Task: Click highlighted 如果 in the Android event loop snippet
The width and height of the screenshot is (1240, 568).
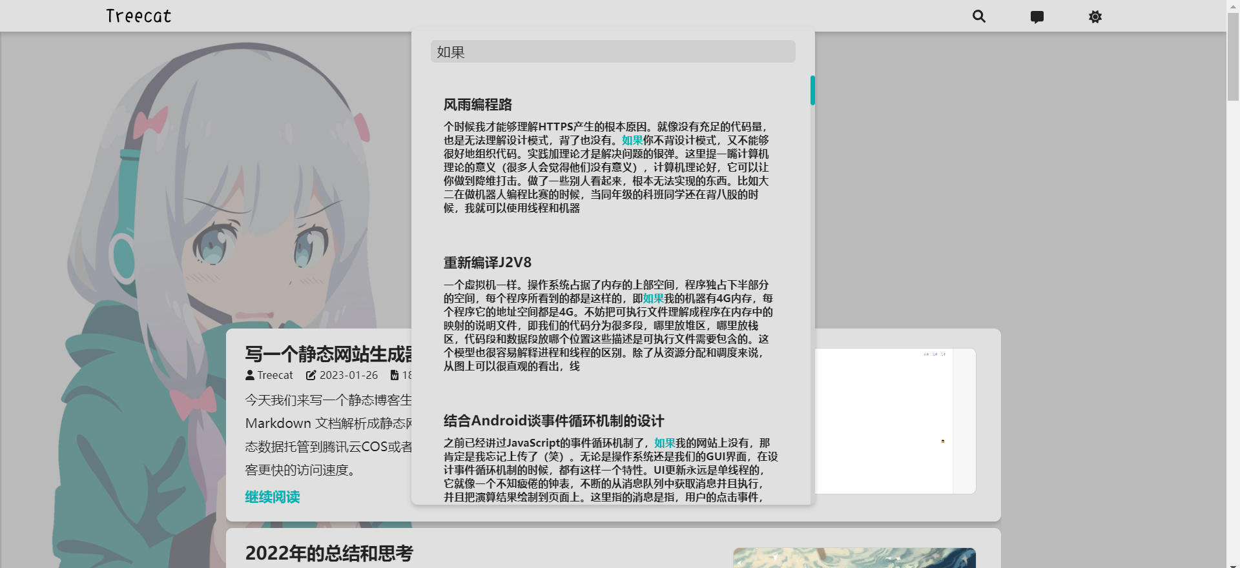Action: tap(665, 443)
